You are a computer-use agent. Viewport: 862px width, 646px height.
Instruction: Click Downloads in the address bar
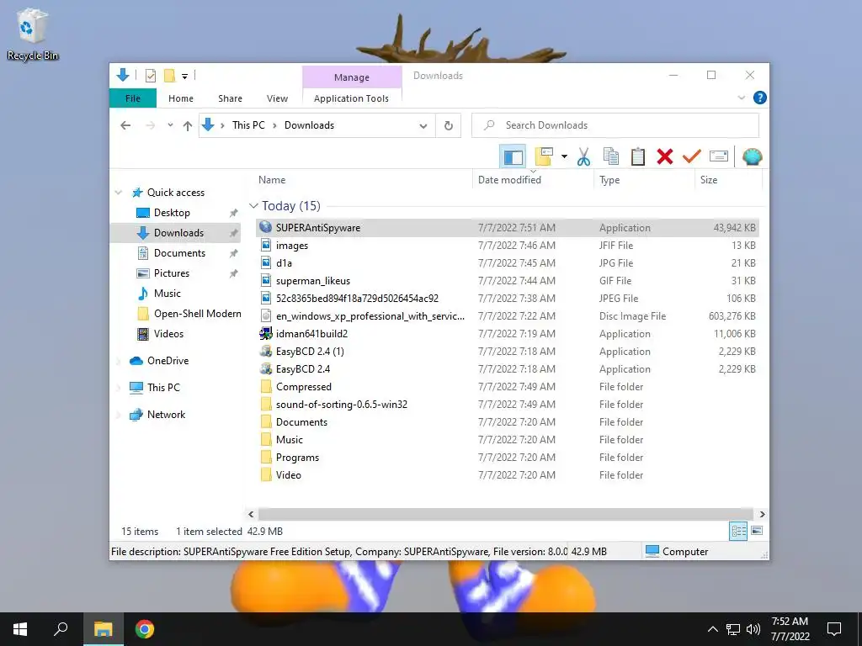[x=309, y=125]
